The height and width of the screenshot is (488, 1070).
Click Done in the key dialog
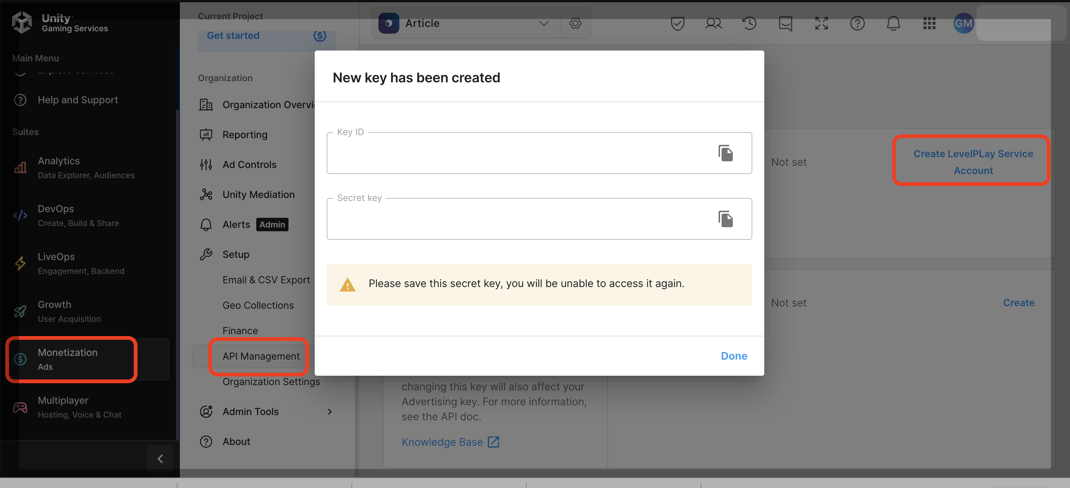point(734,356)
